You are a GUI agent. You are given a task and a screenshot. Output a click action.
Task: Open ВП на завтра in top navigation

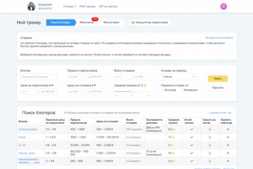click(x=108, y=6)
